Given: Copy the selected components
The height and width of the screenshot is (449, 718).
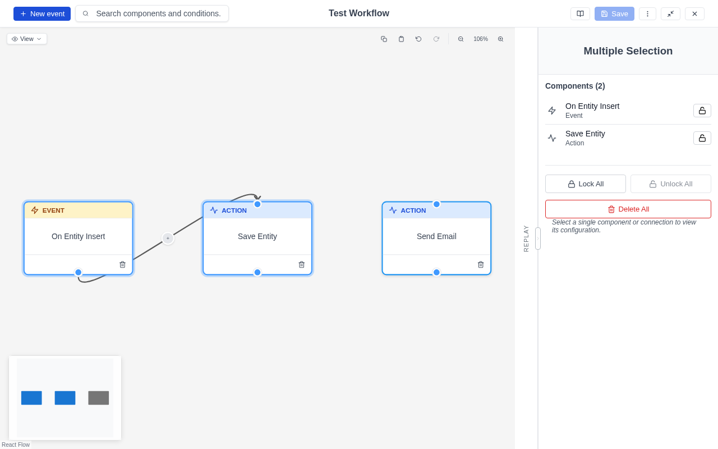Looking at the screenshot, I should [x=384, y=39].
